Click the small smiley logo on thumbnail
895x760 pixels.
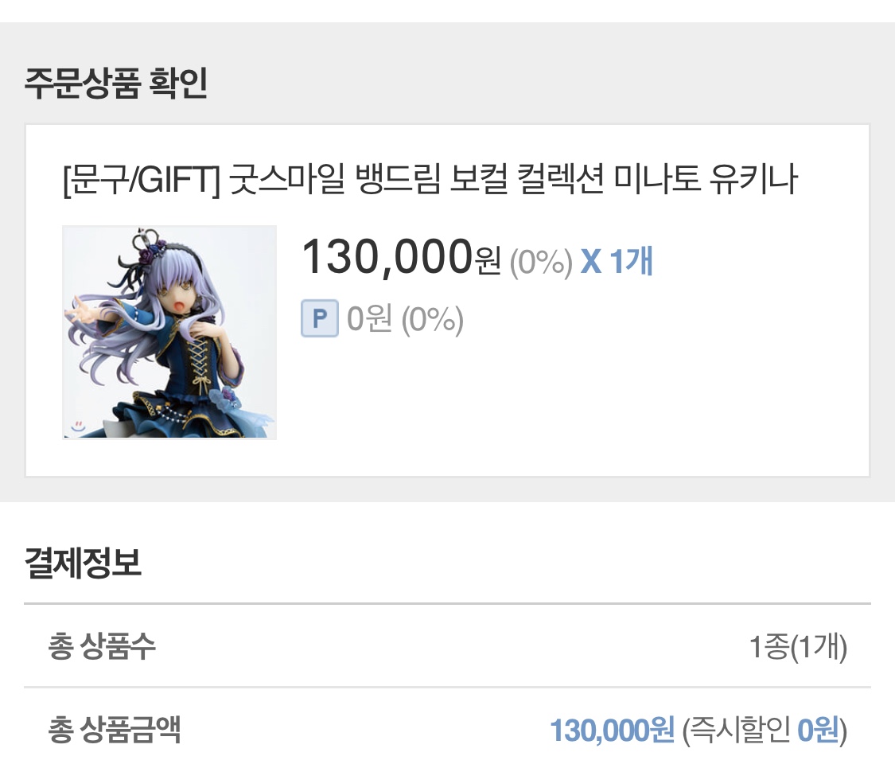(x=78, y=426)
